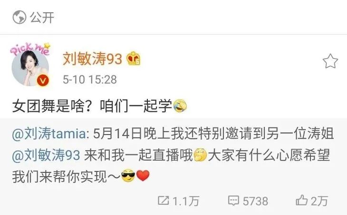The image size is (347, 215).
Task: Click the globe public visibility icon
Action: tap(19, 18)
